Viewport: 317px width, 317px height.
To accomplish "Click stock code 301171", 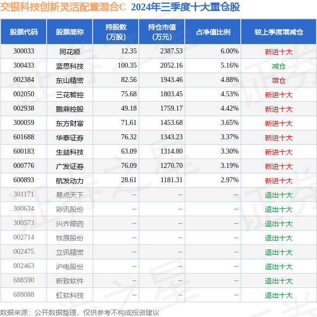I will [24, 195].
